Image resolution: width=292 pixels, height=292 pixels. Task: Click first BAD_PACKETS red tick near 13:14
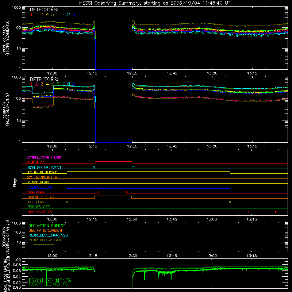pos(249,212)
